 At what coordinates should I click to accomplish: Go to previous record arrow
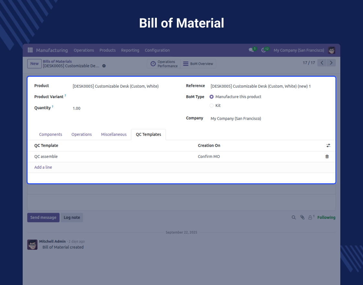click(x=322, y=63)
